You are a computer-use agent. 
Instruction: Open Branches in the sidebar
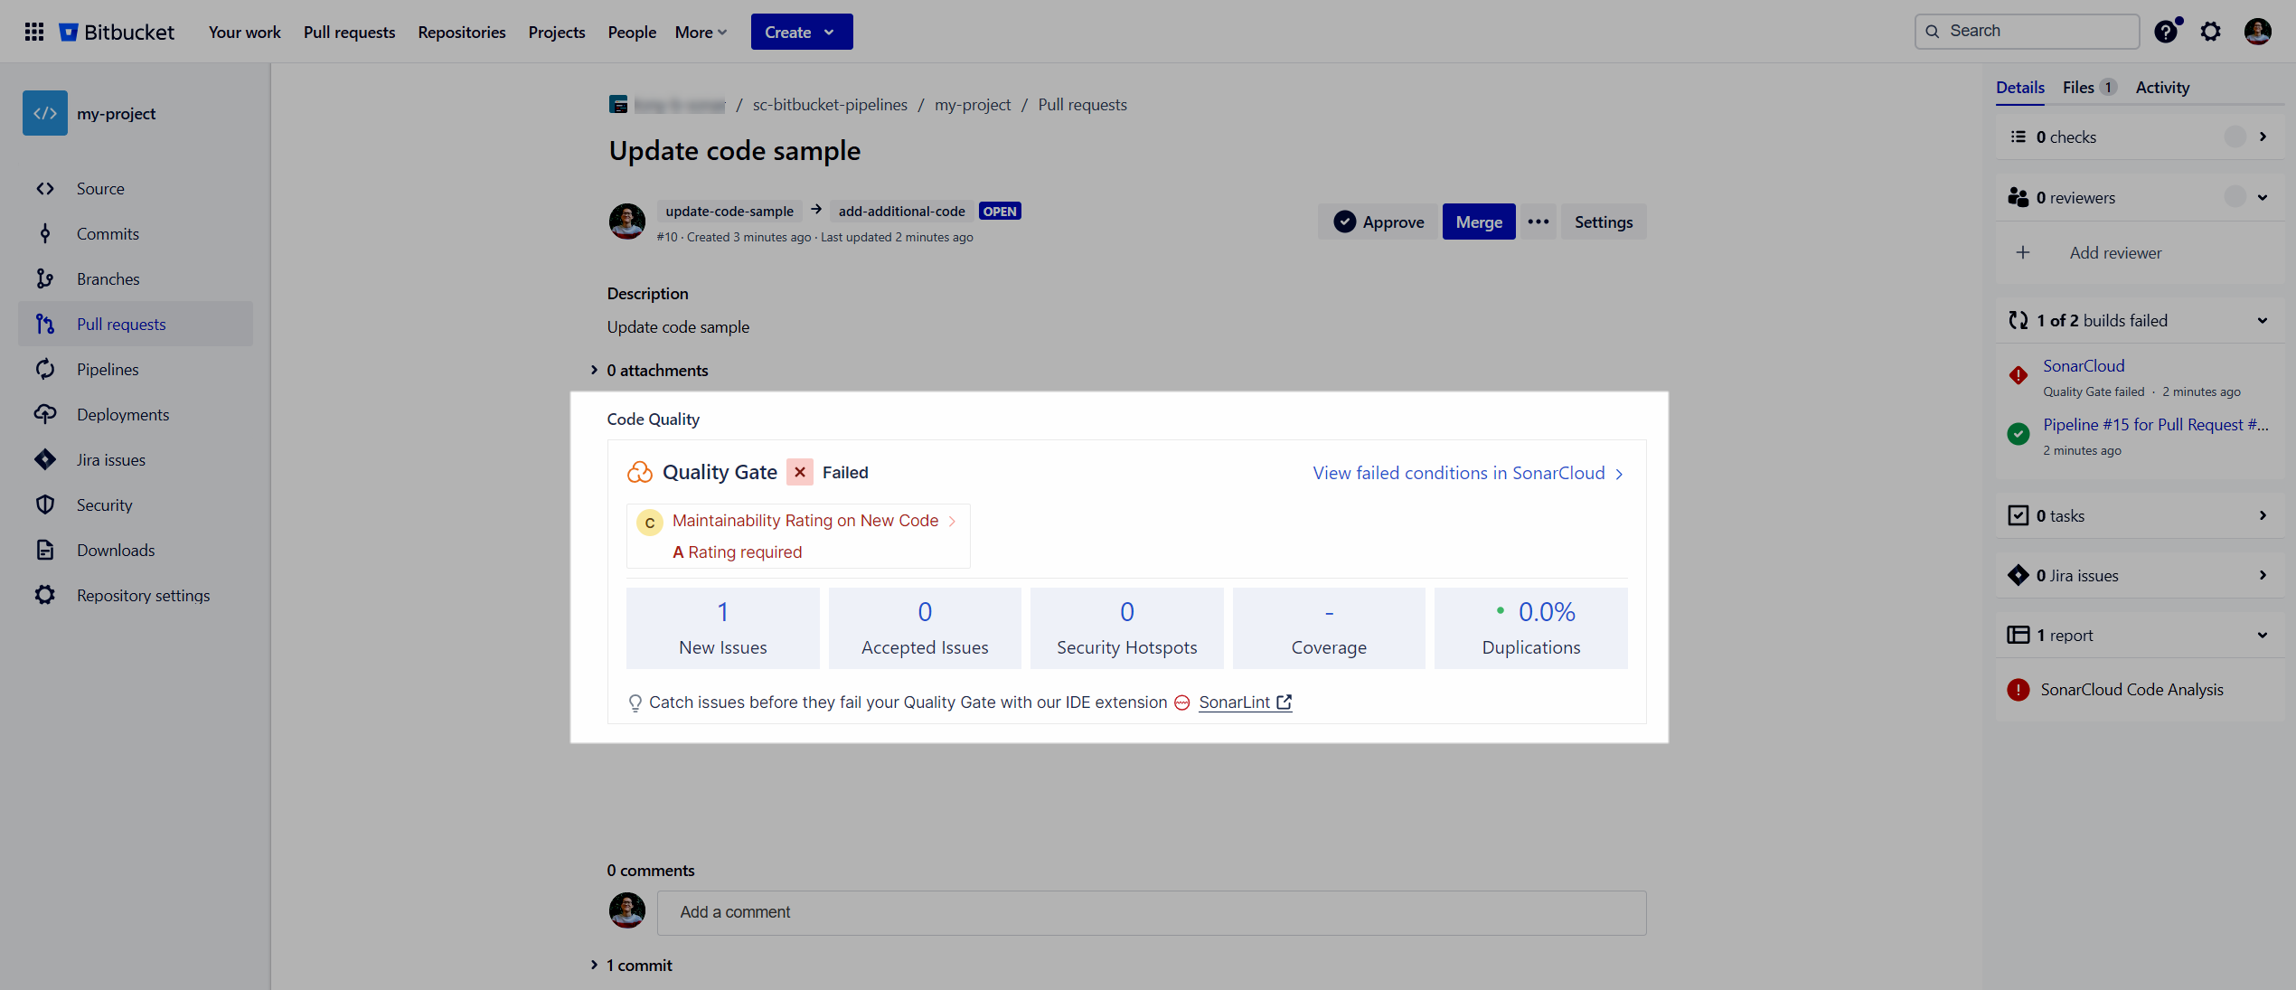(136, 278)
